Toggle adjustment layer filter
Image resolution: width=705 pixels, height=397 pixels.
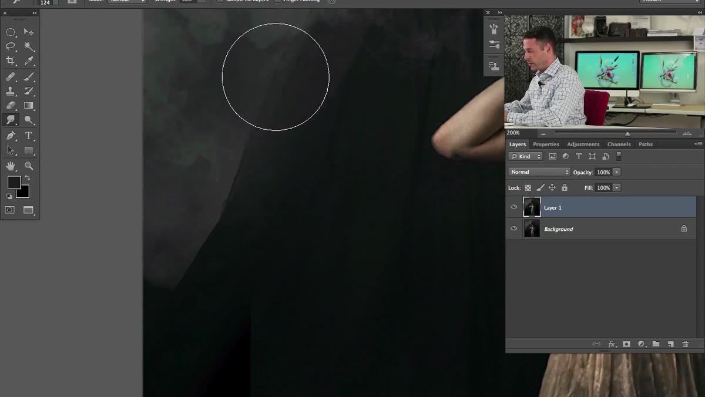click(566, 157)
